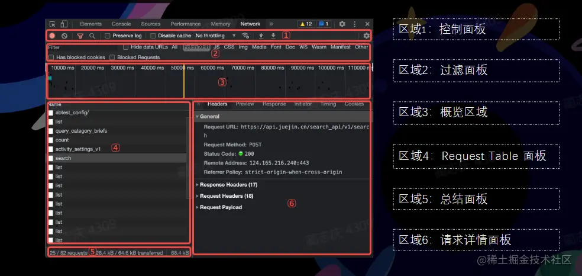
Task: Click the file icon beside activity_settings_v1
Action: click(51, 149)
